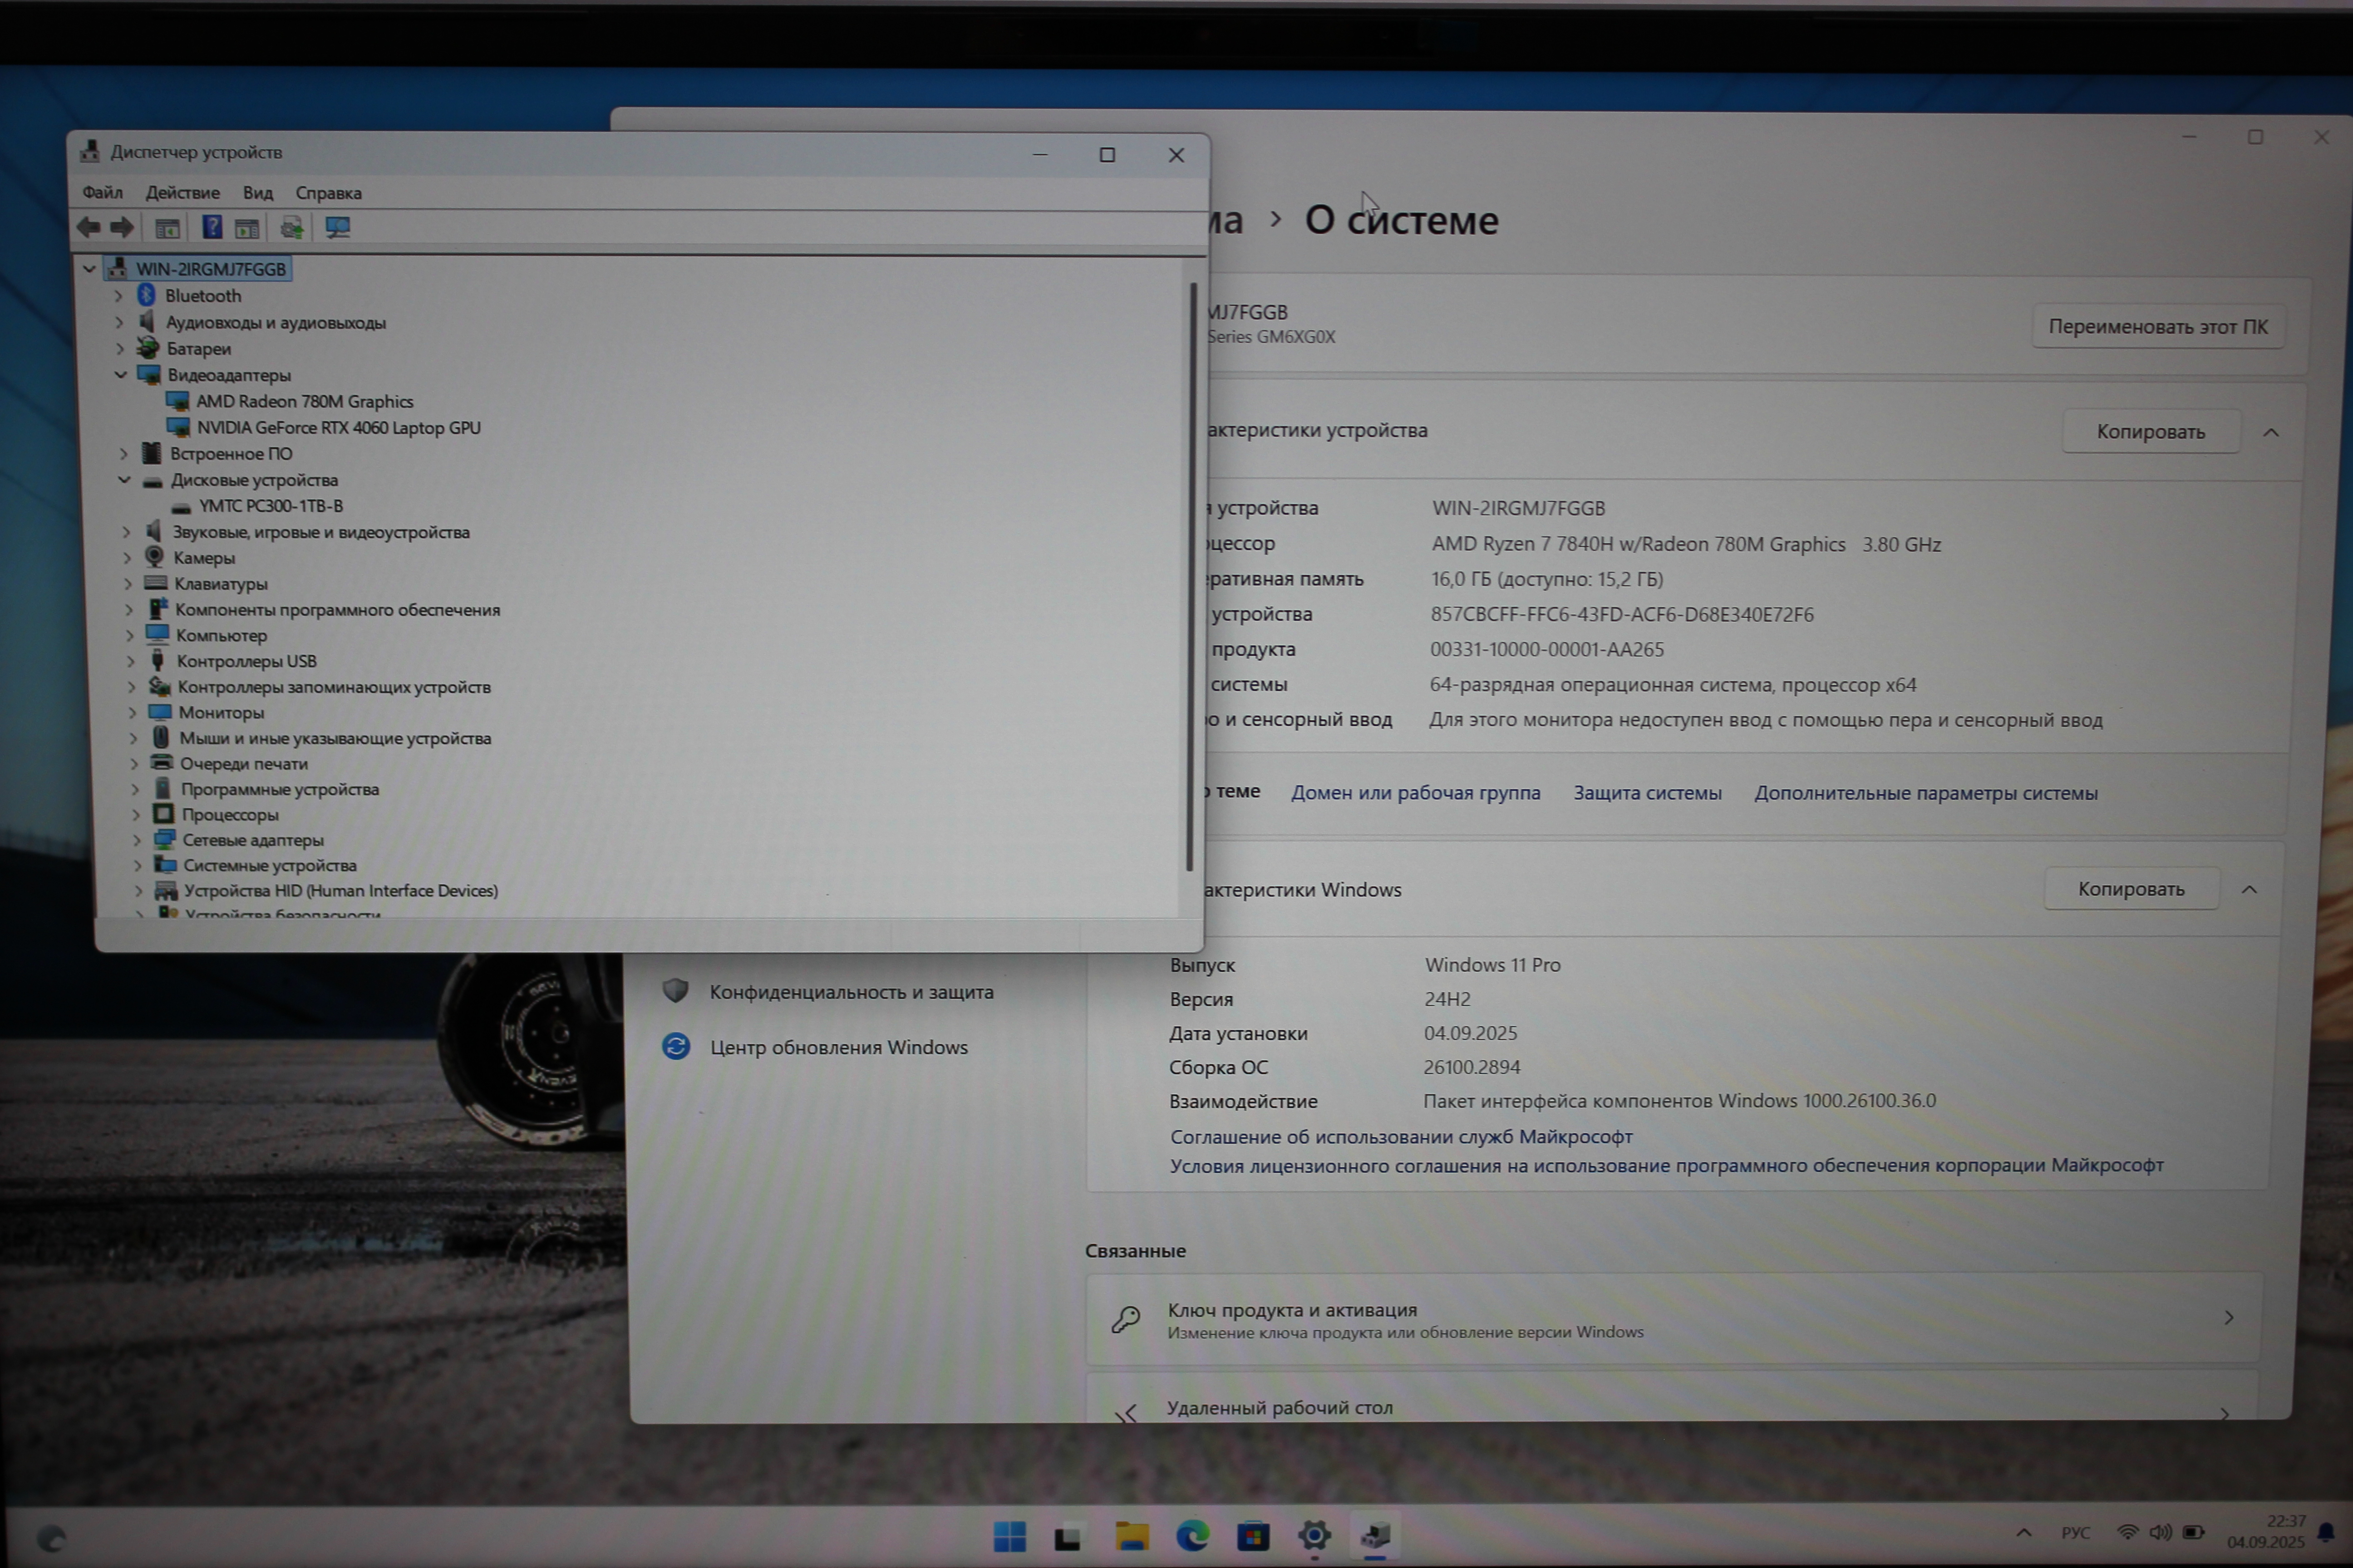Open Microsoft Store from the taskbar
2353x1568 pixels.
pos(1253,1535)
